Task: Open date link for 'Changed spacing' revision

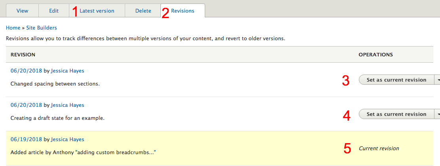Action: click(x=26, y=71)
